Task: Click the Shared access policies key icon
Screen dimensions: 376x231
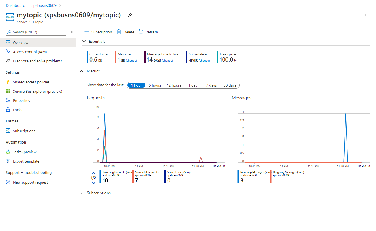Action: tap(8, 82)
